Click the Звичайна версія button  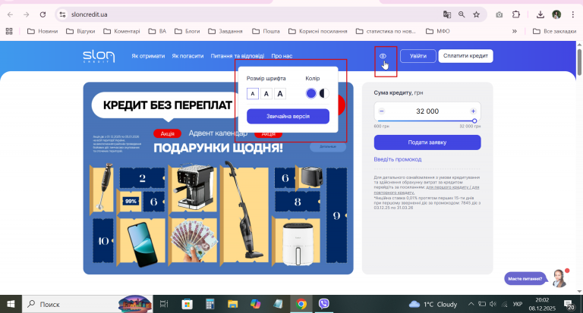tap(288, 116)
